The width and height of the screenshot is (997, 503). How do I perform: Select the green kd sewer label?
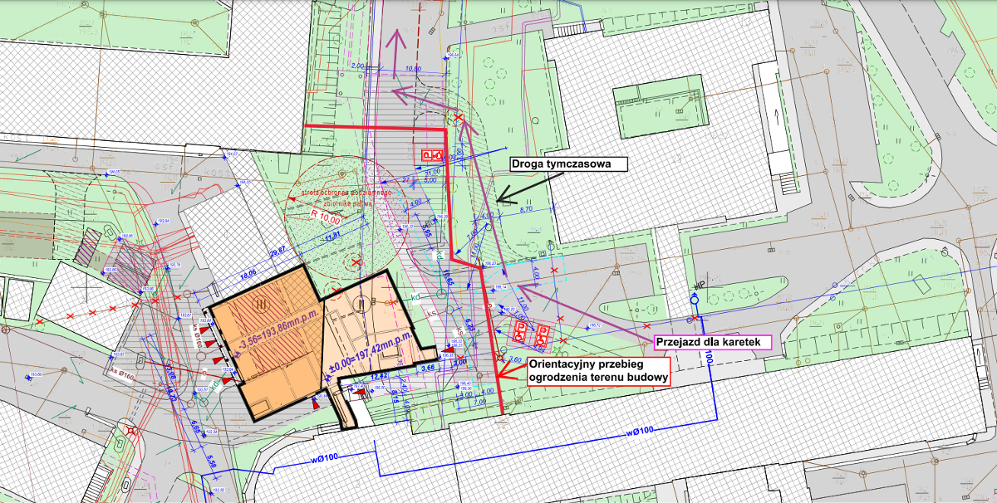click(416, 296)
